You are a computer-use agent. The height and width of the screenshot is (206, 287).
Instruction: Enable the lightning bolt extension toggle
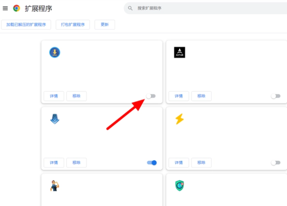pos(275,163)
